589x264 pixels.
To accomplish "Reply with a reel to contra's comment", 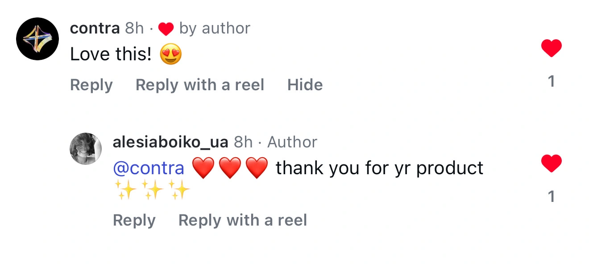I will click(199, 85).
